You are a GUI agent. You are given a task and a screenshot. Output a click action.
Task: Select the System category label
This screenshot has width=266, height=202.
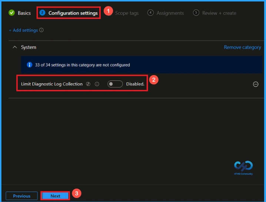tap(29, 47)
